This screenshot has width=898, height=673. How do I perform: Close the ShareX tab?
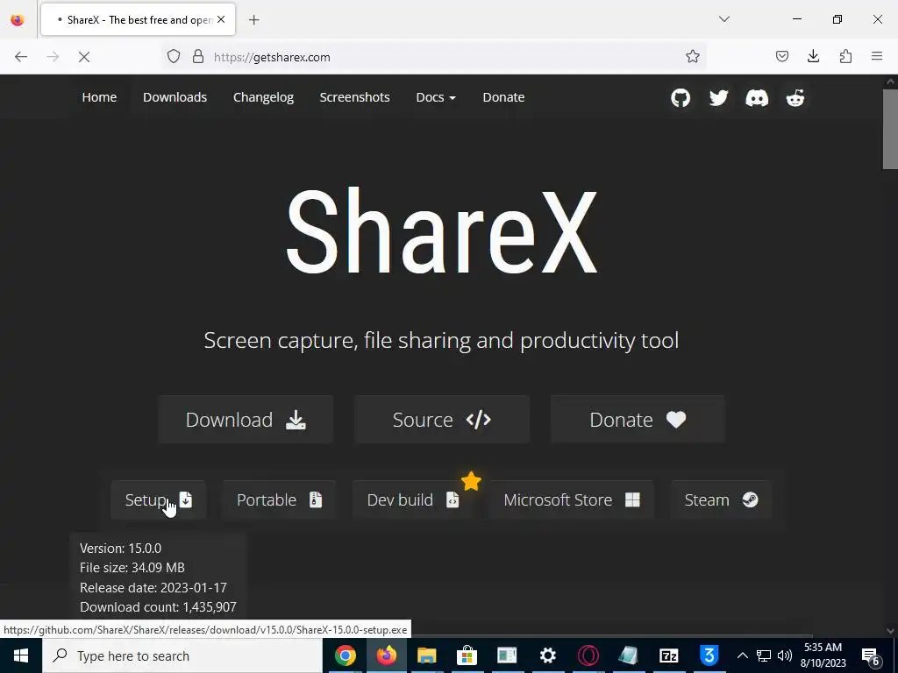tap(221, 19)
